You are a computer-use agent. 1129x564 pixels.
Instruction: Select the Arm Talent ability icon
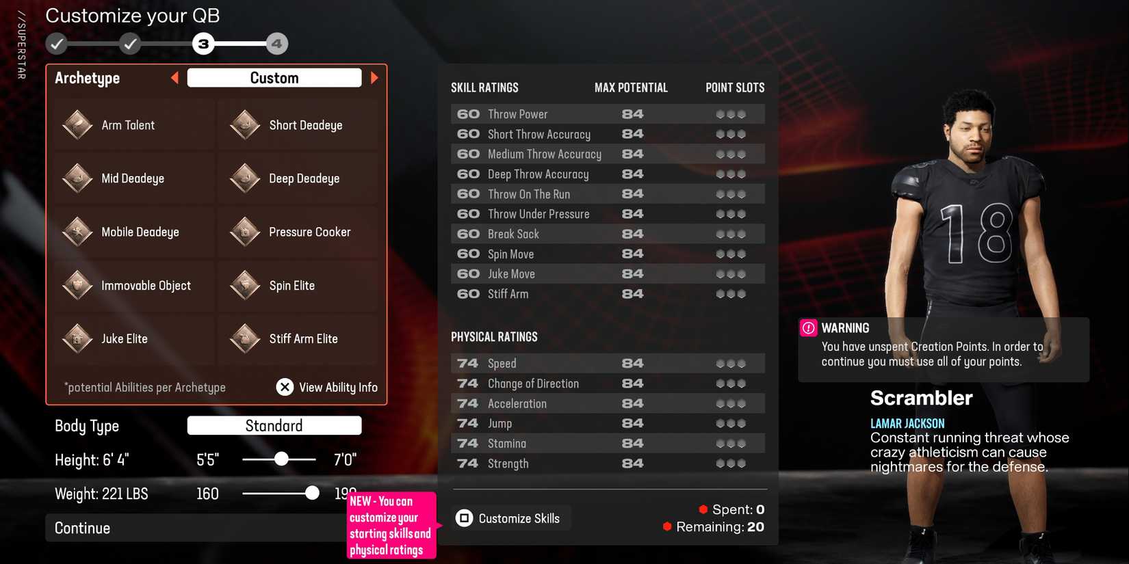click(x=77, y=125)
